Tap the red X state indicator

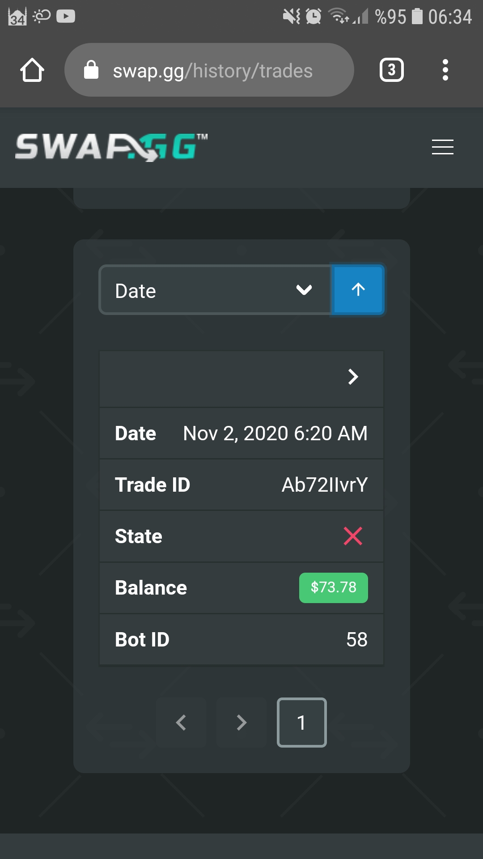(353, 536)
